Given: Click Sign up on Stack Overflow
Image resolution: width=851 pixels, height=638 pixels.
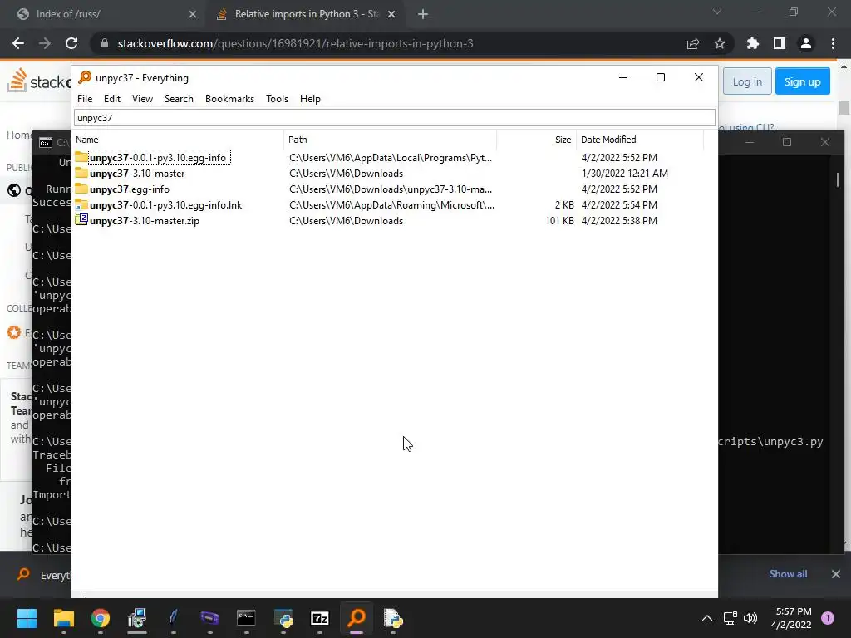Looking at the screenshot, I should pyautogui.click(x=802, y=81).
